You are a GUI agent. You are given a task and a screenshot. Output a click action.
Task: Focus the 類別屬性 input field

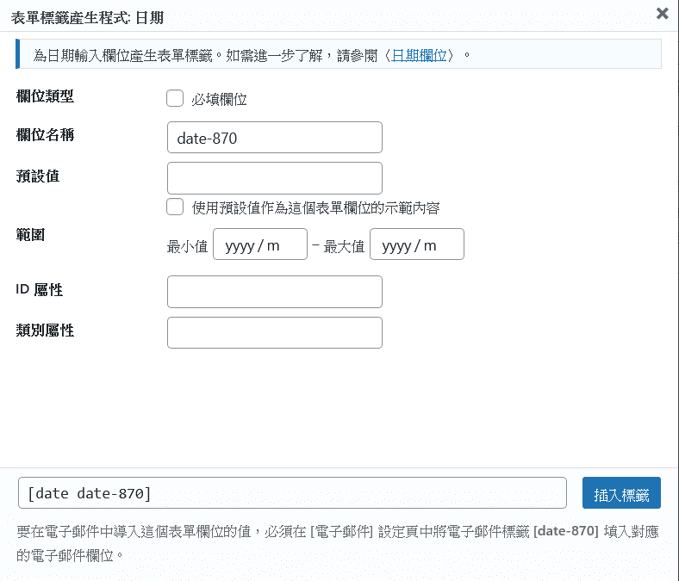pos(275,333)
